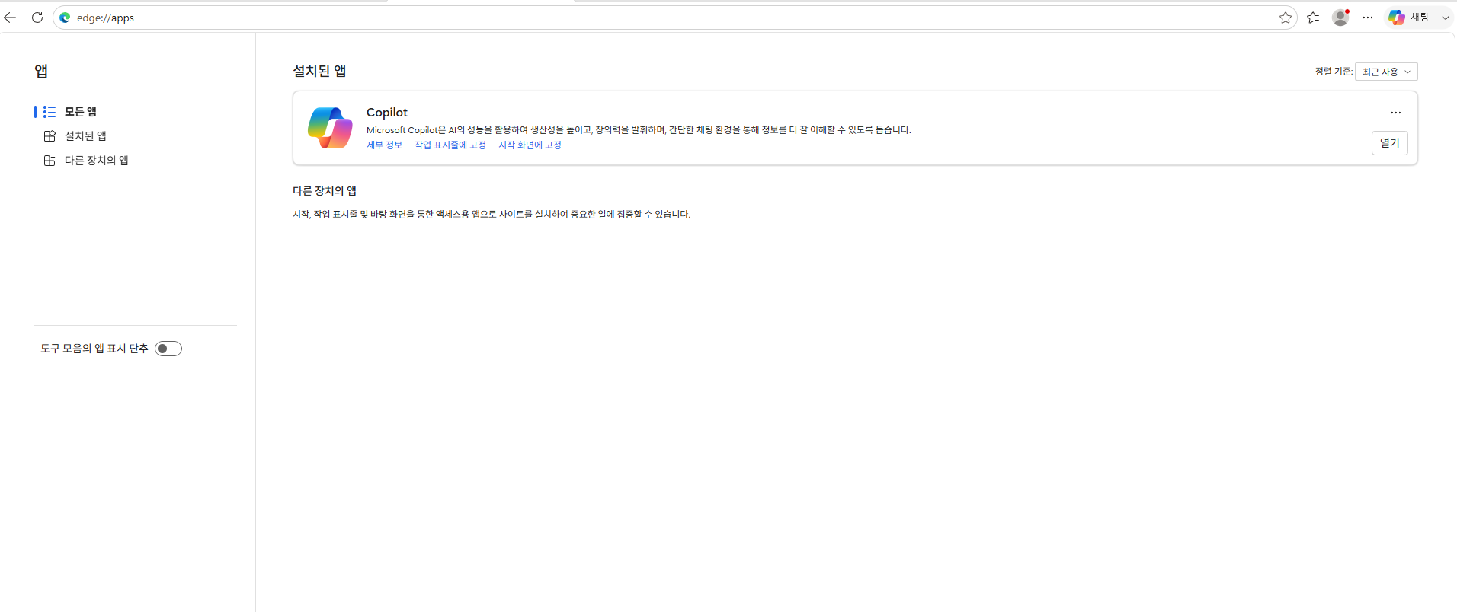Go back using the browser back arrow
1457x612 pixels.
click(10, 18)
